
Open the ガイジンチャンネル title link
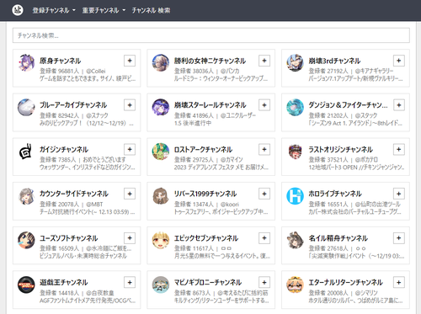[x=64, y=150]
